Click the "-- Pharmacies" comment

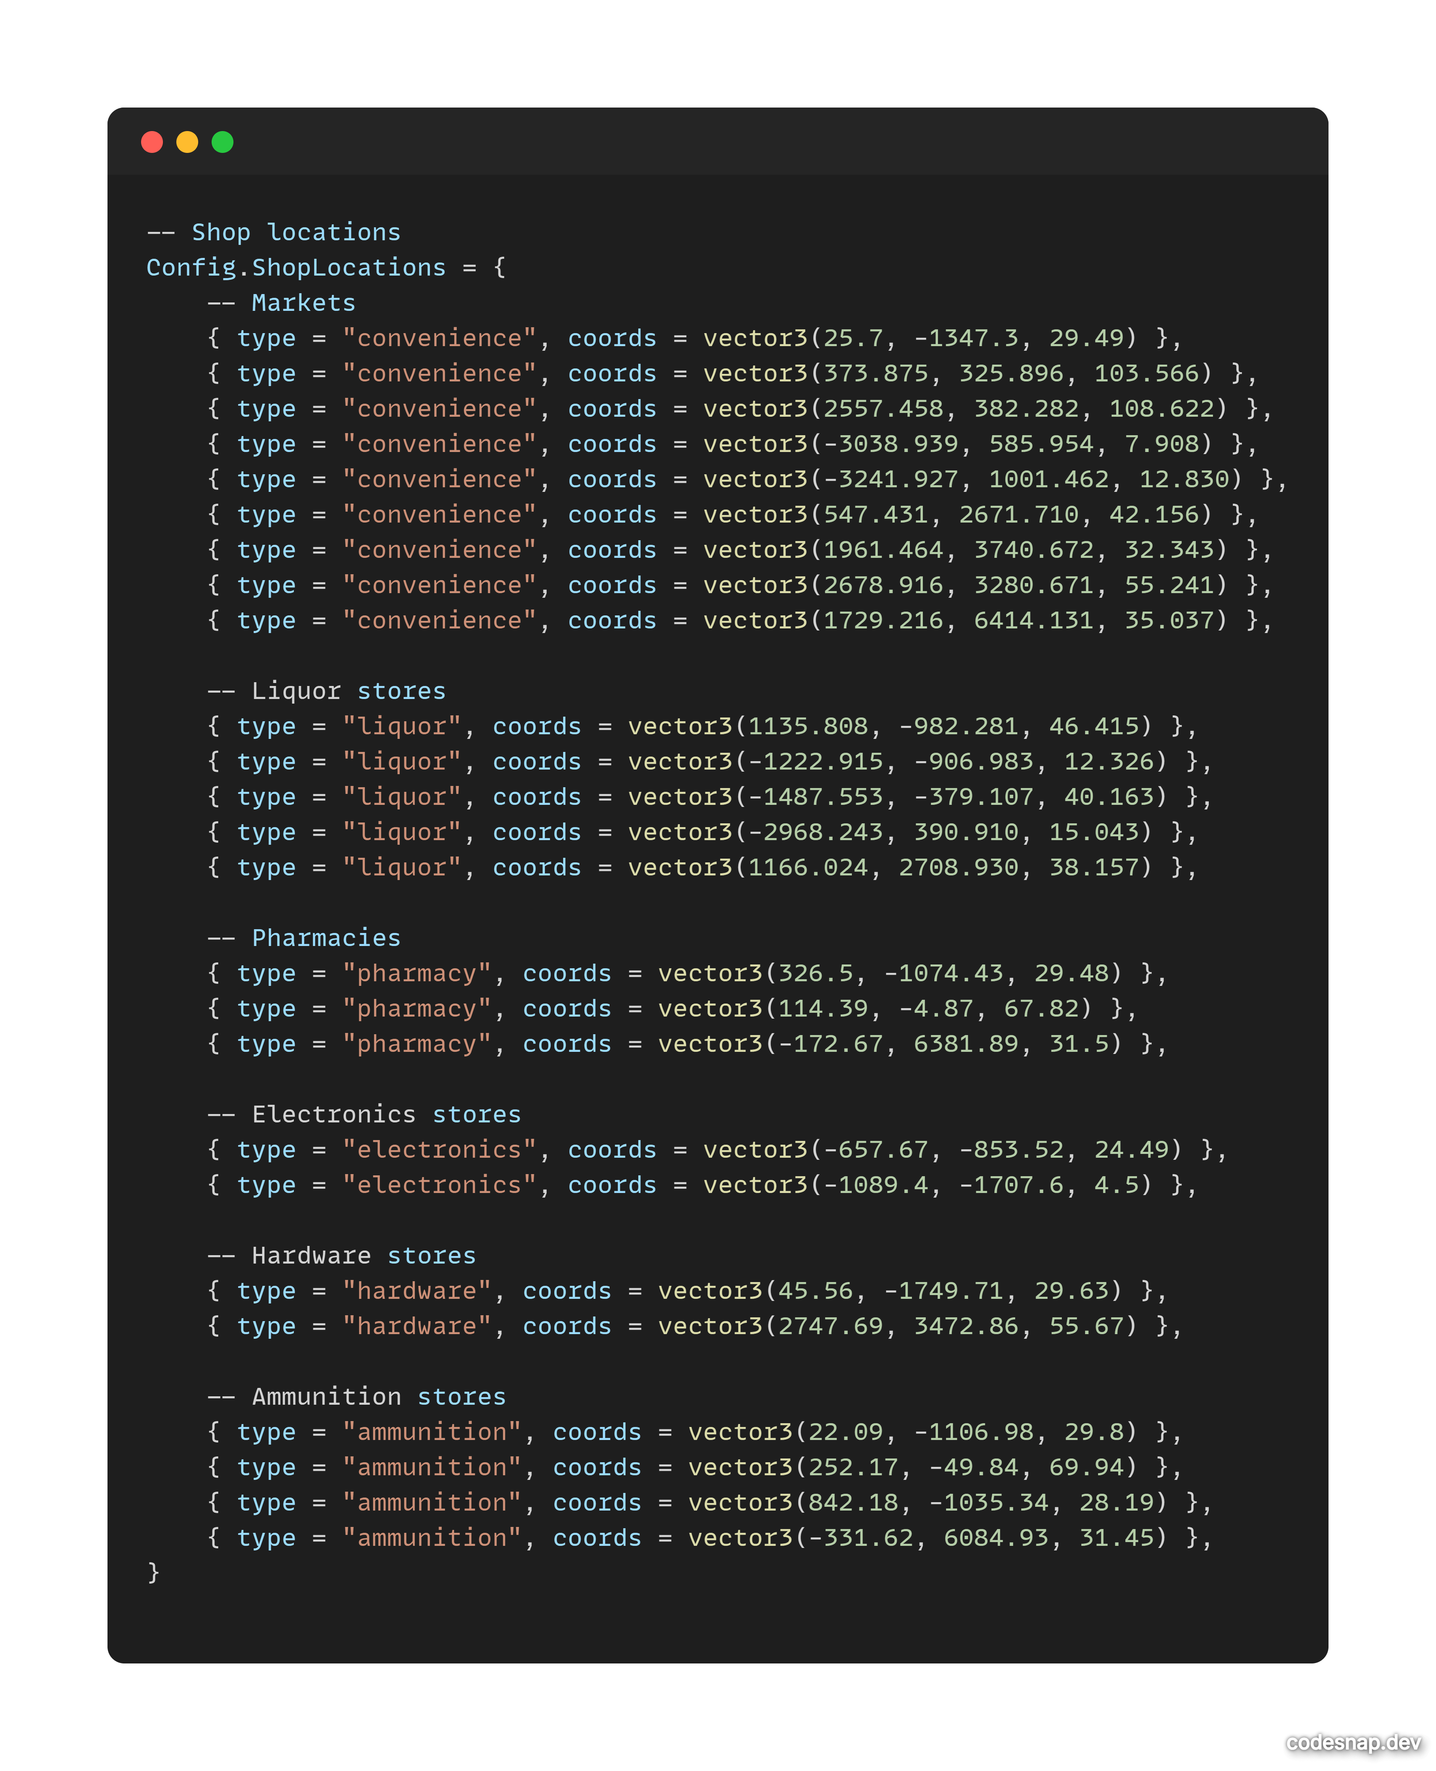point(304,938)
